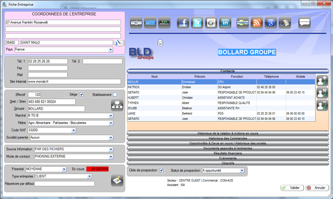Viewport: 333px width, 199px height.
Task: Expand Historique de la relation & Actions en cours
Action: click(x=228, y=133)
